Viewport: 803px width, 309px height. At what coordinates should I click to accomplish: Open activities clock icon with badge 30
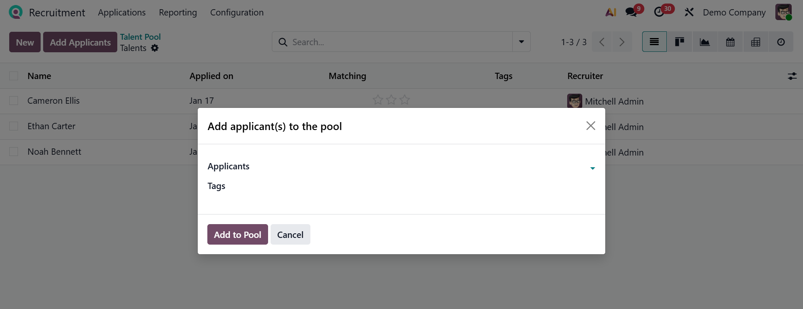[659, 12]
